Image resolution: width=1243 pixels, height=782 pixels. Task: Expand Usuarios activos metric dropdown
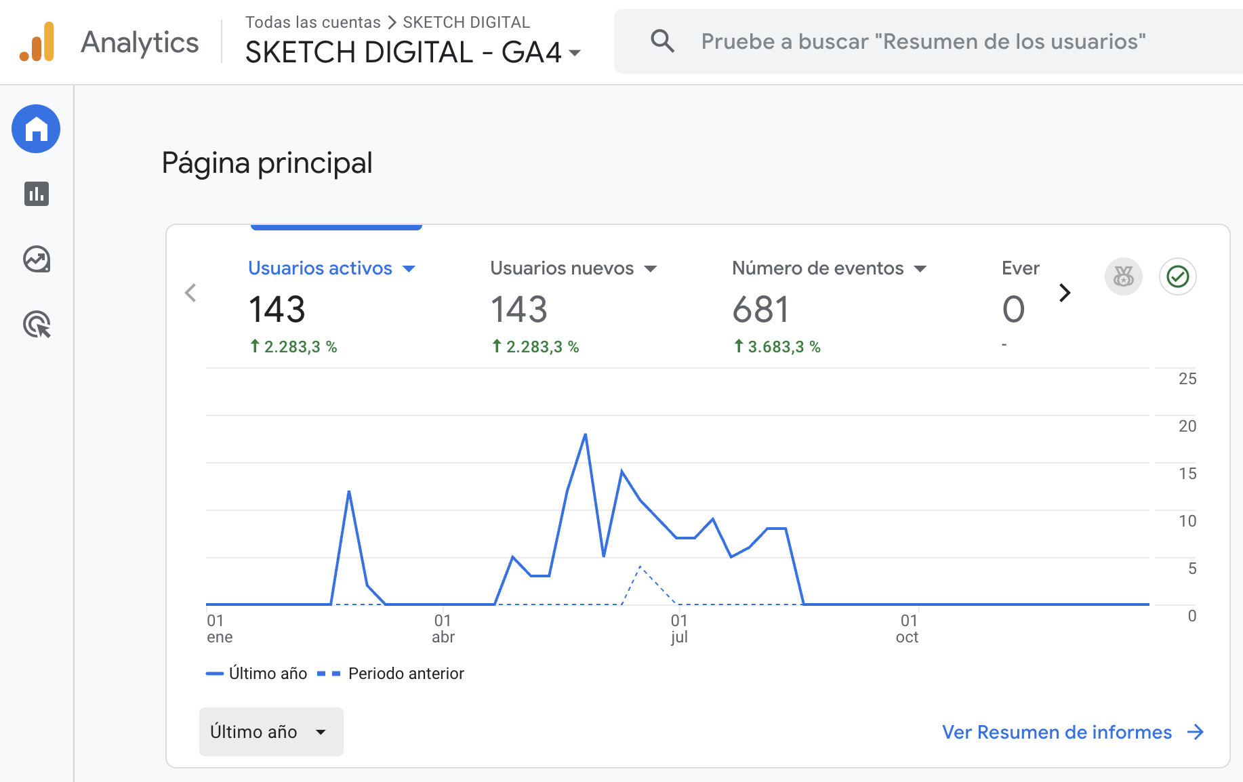pyautogui.click(x=409, y=269)
